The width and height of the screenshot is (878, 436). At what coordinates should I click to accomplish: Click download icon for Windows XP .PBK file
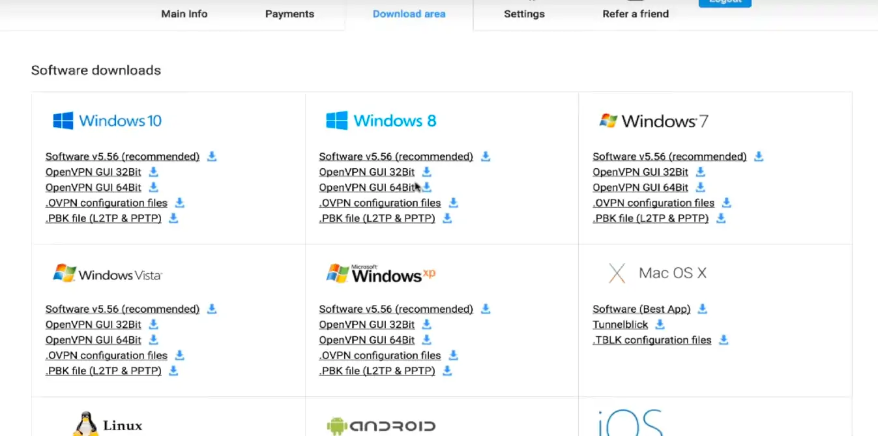click(x=447, y=371)
